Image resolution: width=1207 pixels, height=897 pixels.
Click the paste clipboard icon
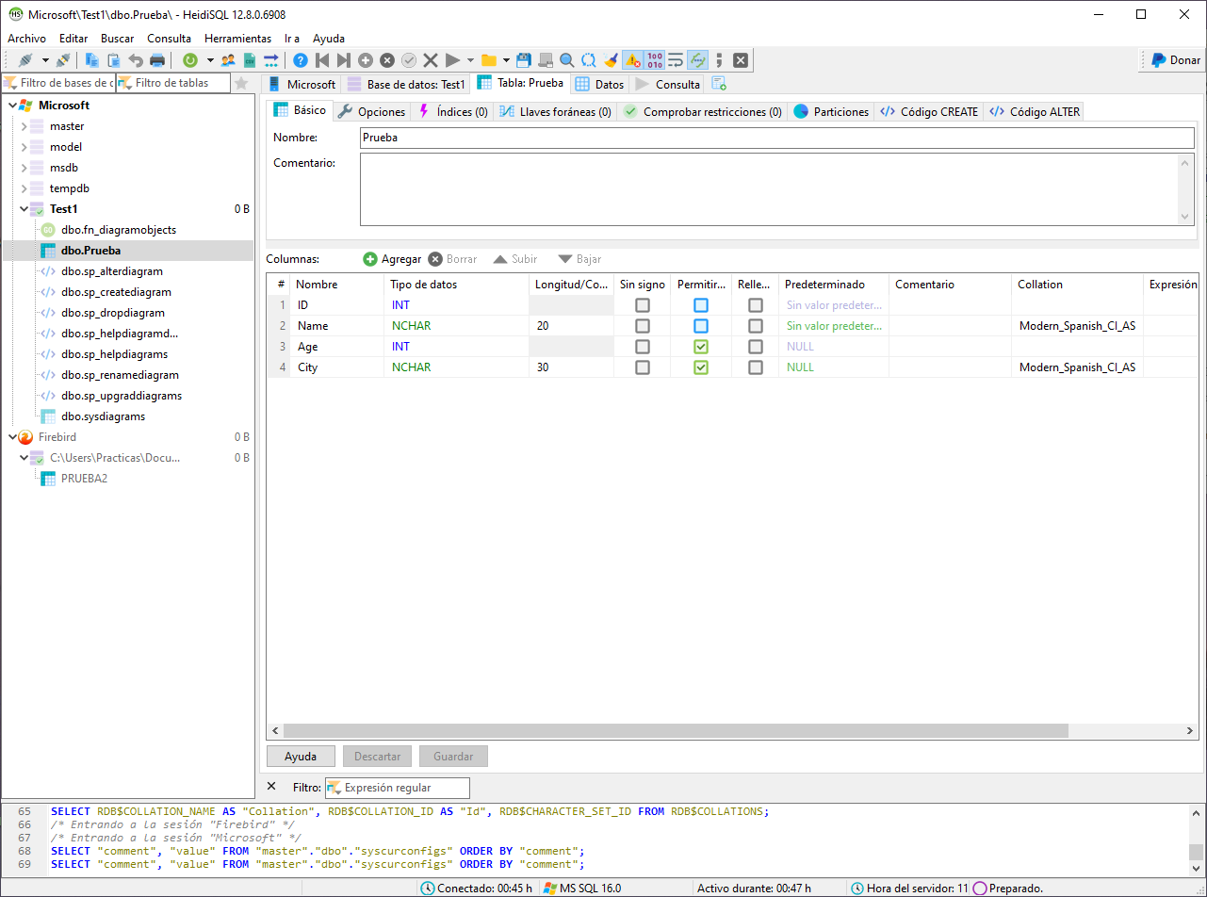(114, 60)
